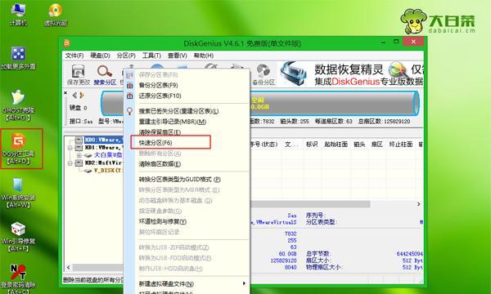
Task: Click the DiskGenius title bar app icon
Action: 67,42
